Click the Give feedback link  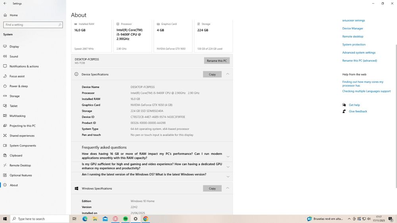tap(358, 111)
